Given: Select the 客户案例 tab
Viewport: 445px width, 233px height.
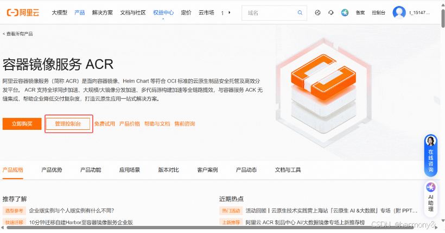Looking at the screenshot, I should pyautogui.click(x=207, y=170).
